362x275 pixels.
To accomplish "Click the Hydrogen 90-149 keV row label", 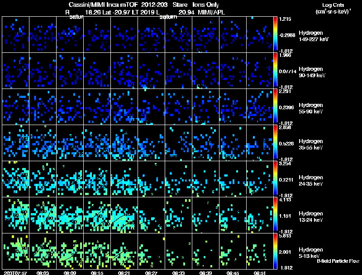I will pyautogui.click(x=312, y=72).
